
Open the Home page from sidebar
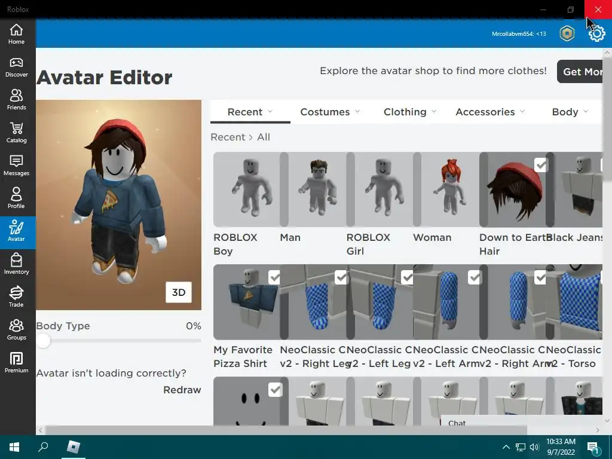tap(16, 34)
